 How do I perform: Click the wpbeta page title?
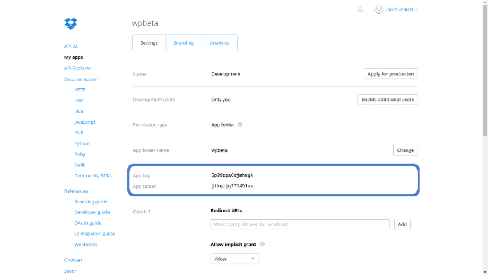145,23
